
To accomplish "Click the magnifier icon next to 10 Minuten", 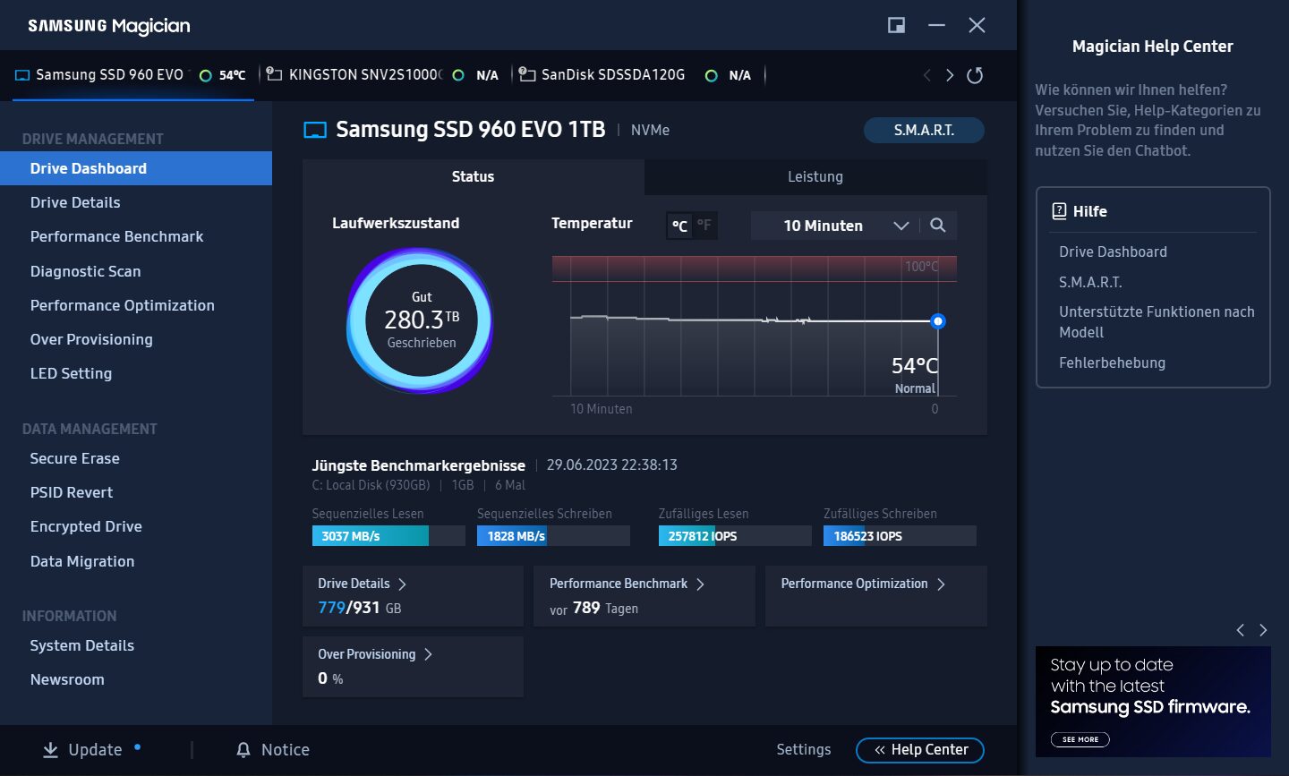I will 937,226.
